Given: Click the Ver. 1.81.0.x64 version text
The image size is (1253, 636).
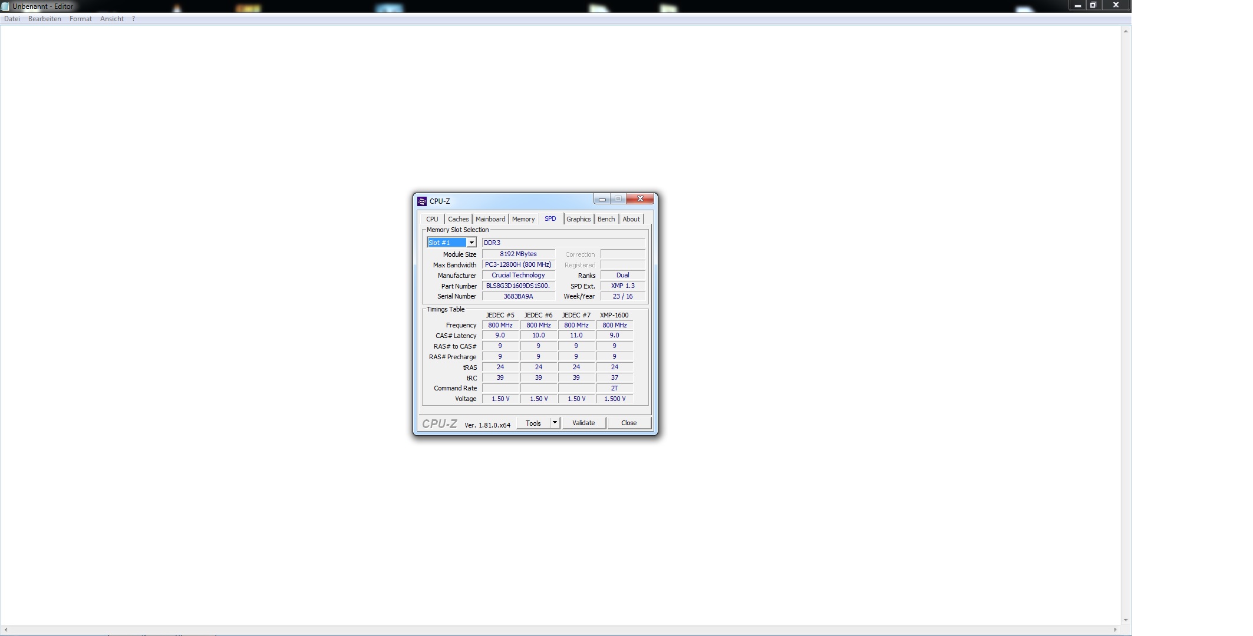Looking at the screenshot, I should (487, 425).
